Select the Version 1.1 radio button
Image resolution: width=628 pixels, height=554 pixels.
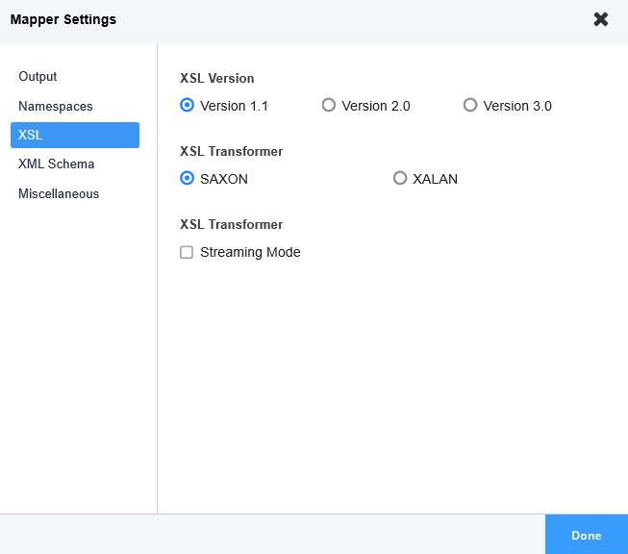pos(188,106)
